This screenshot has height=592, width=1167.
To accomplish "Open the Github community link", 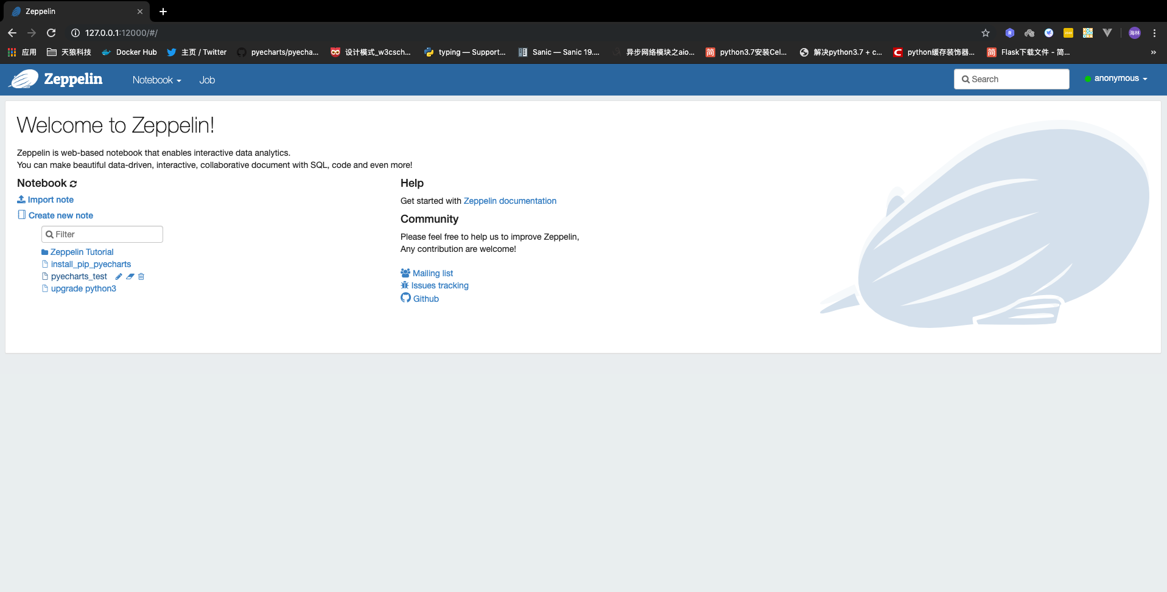I will (x=426, y=299).
